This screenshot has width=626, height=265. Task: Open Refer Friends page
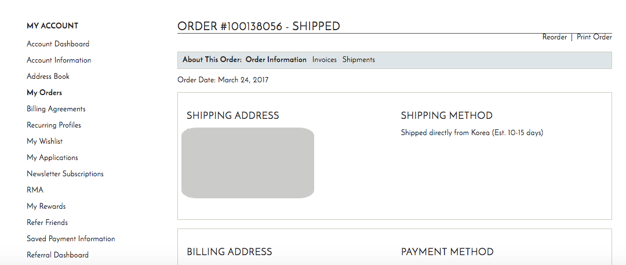(47, 223)
